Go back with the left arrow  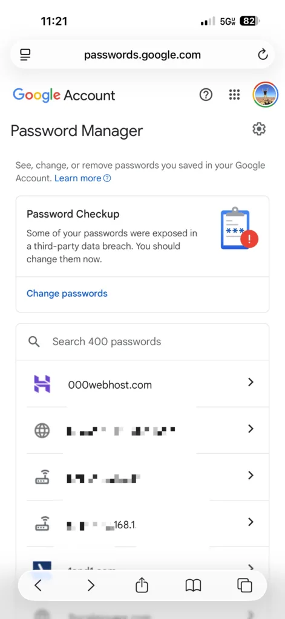pos(38,585)
